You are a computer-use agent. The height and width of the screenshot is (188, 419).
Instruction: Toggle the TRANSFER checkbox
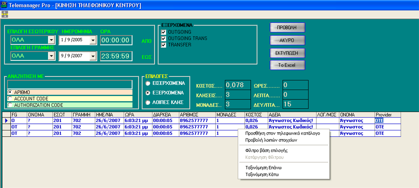(164, 45)
